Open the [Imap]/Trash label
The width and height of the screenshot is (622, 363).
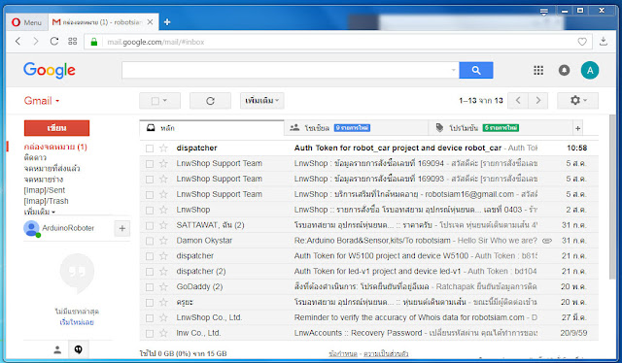pos(46,201)
